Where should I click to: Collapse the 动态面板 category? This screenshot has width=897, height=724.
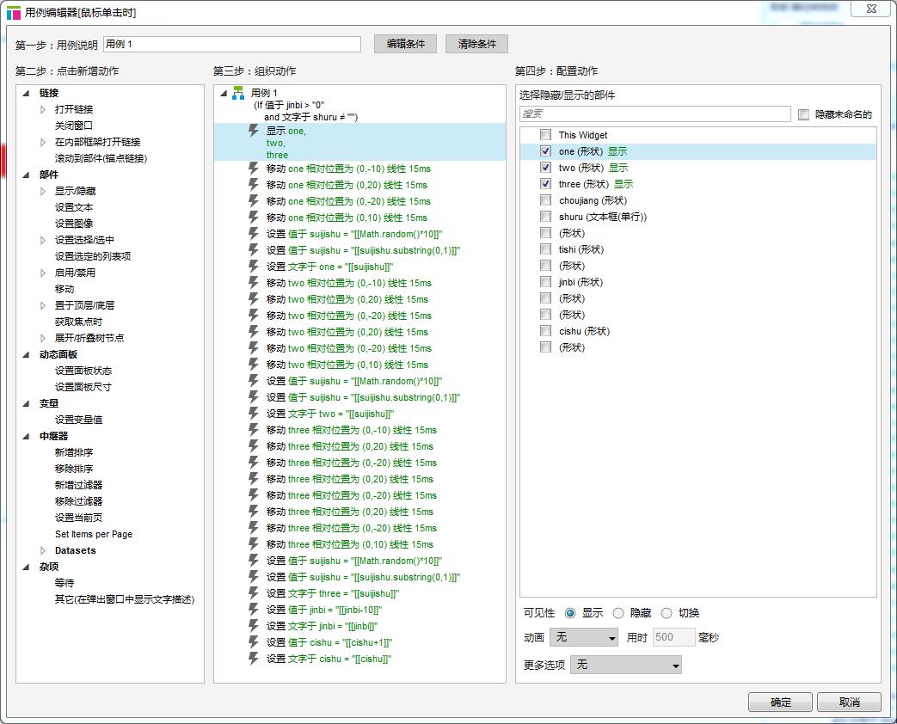tap(26, 354)
